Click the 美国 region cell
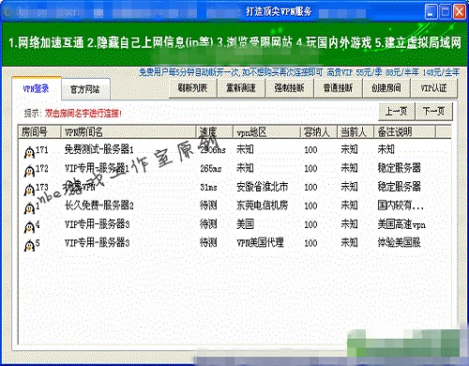 [x=245, y=224]
